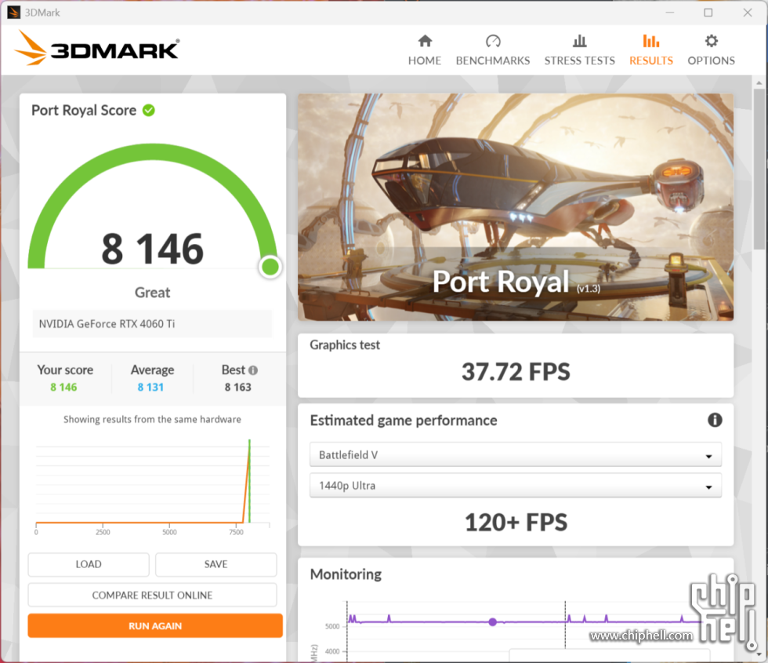Click the LOAD button
This screenshot has height=663, width=768.
click(89, 564)
